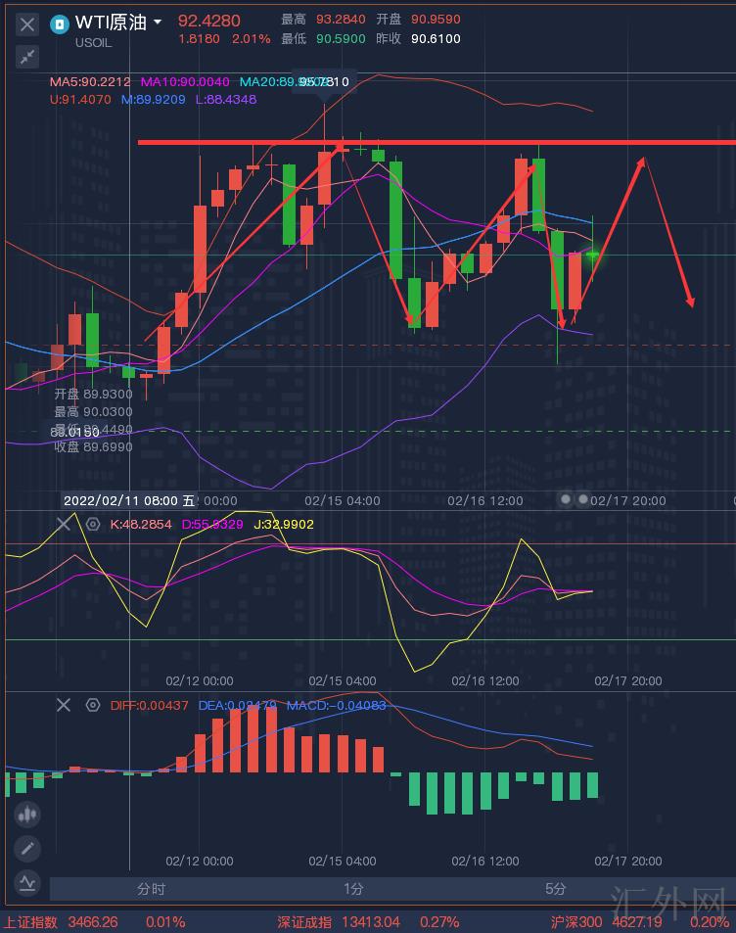Viewport: 736px width, 933px height.
Task: Switch to the 5分 timeframe tab
Action: pyautogui.click(x=555, y=889)
